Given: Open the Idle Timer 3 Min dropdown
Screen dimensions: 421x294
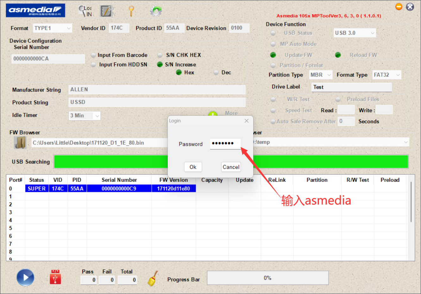Looking at the screenshot, I should click(x=85, y=116).
